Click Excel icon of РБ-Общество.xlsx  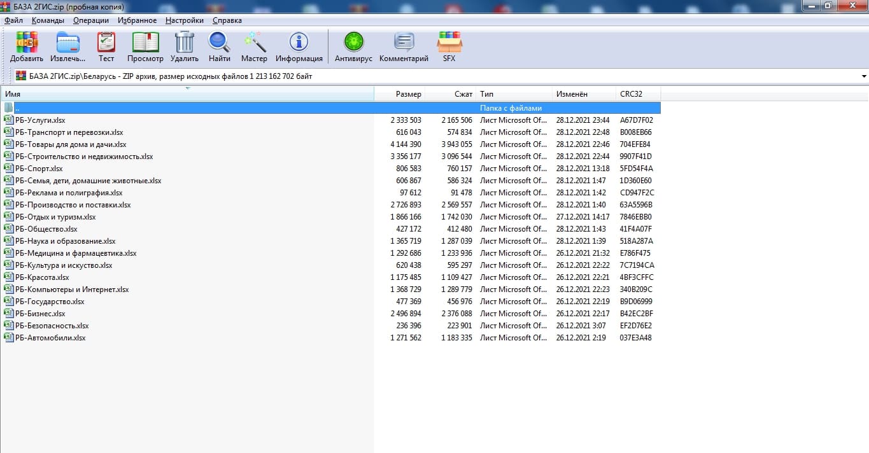8,228
